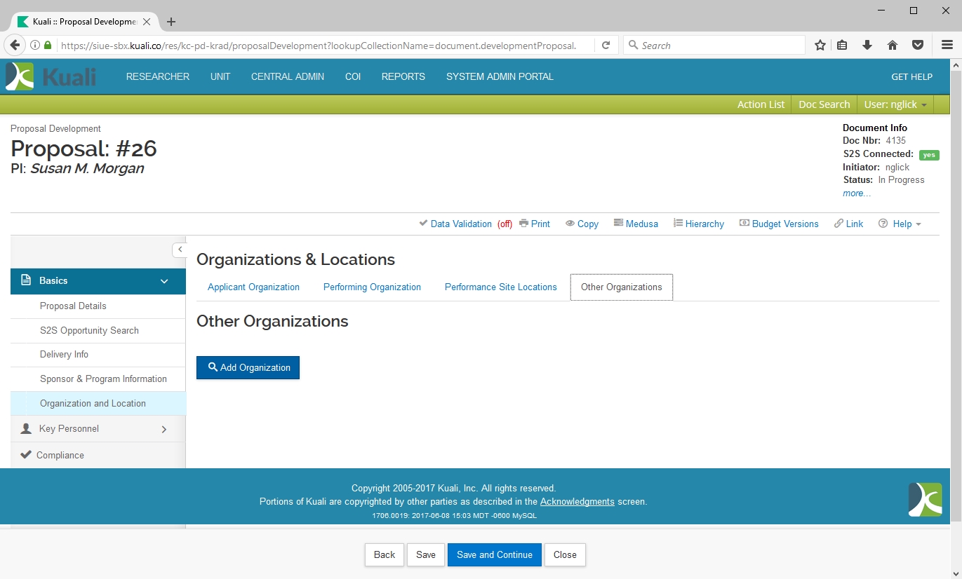Click the more... link in Document Info

pos(857,193)
